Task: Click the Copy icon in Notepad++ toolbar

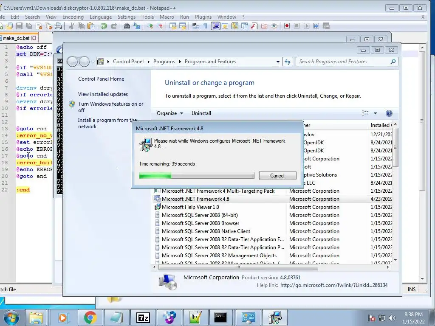Action: click(x=81, y=26)
